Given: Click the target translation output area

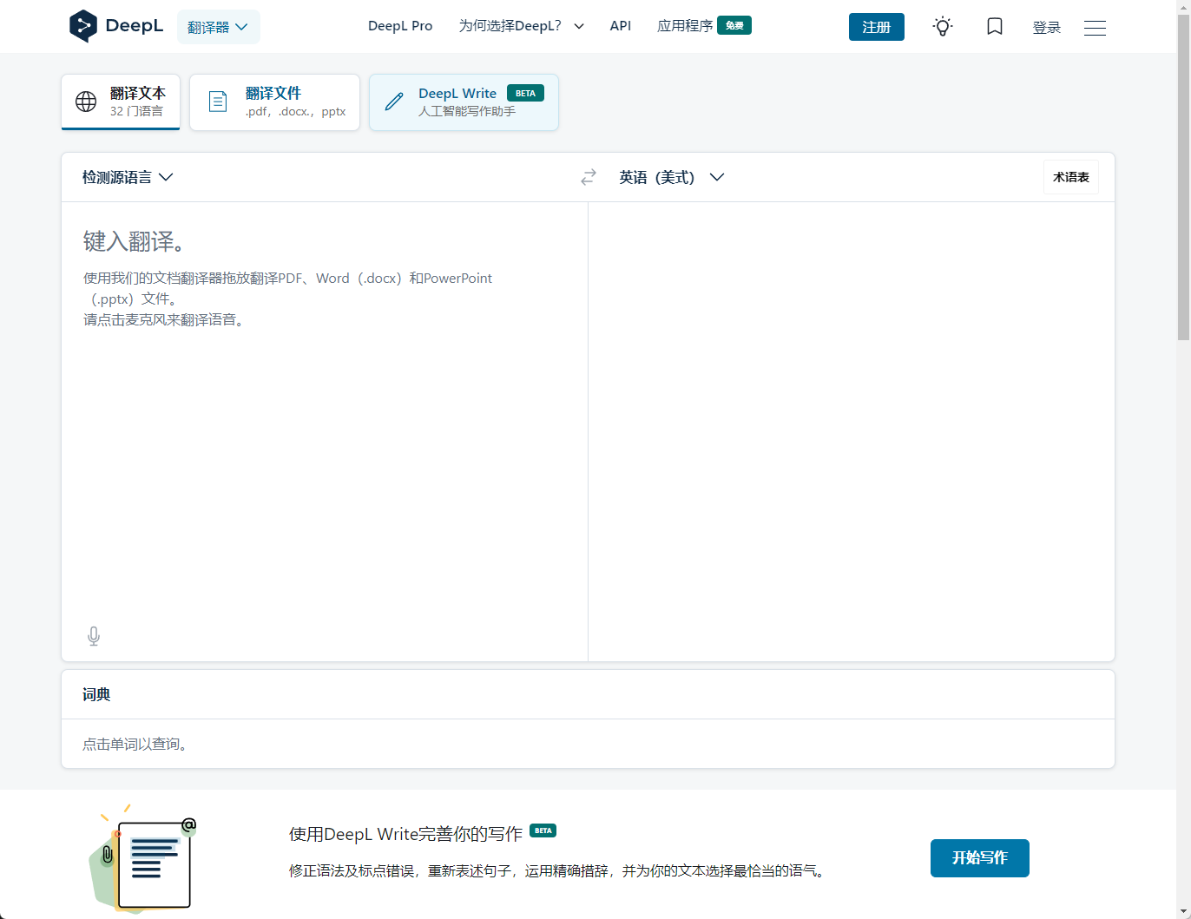Looking at the screenshot, I should click(x=852, y=431).
